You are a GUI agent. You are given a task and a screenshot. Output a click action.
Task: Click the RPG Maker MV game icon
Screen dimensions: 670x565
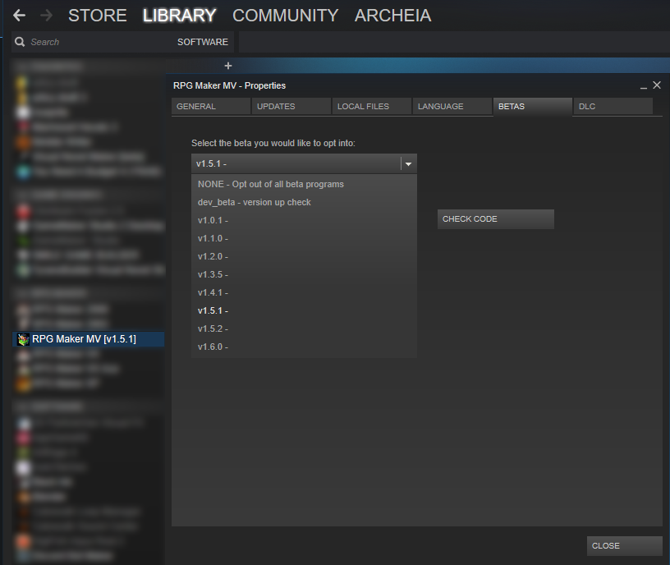[23, 339]
